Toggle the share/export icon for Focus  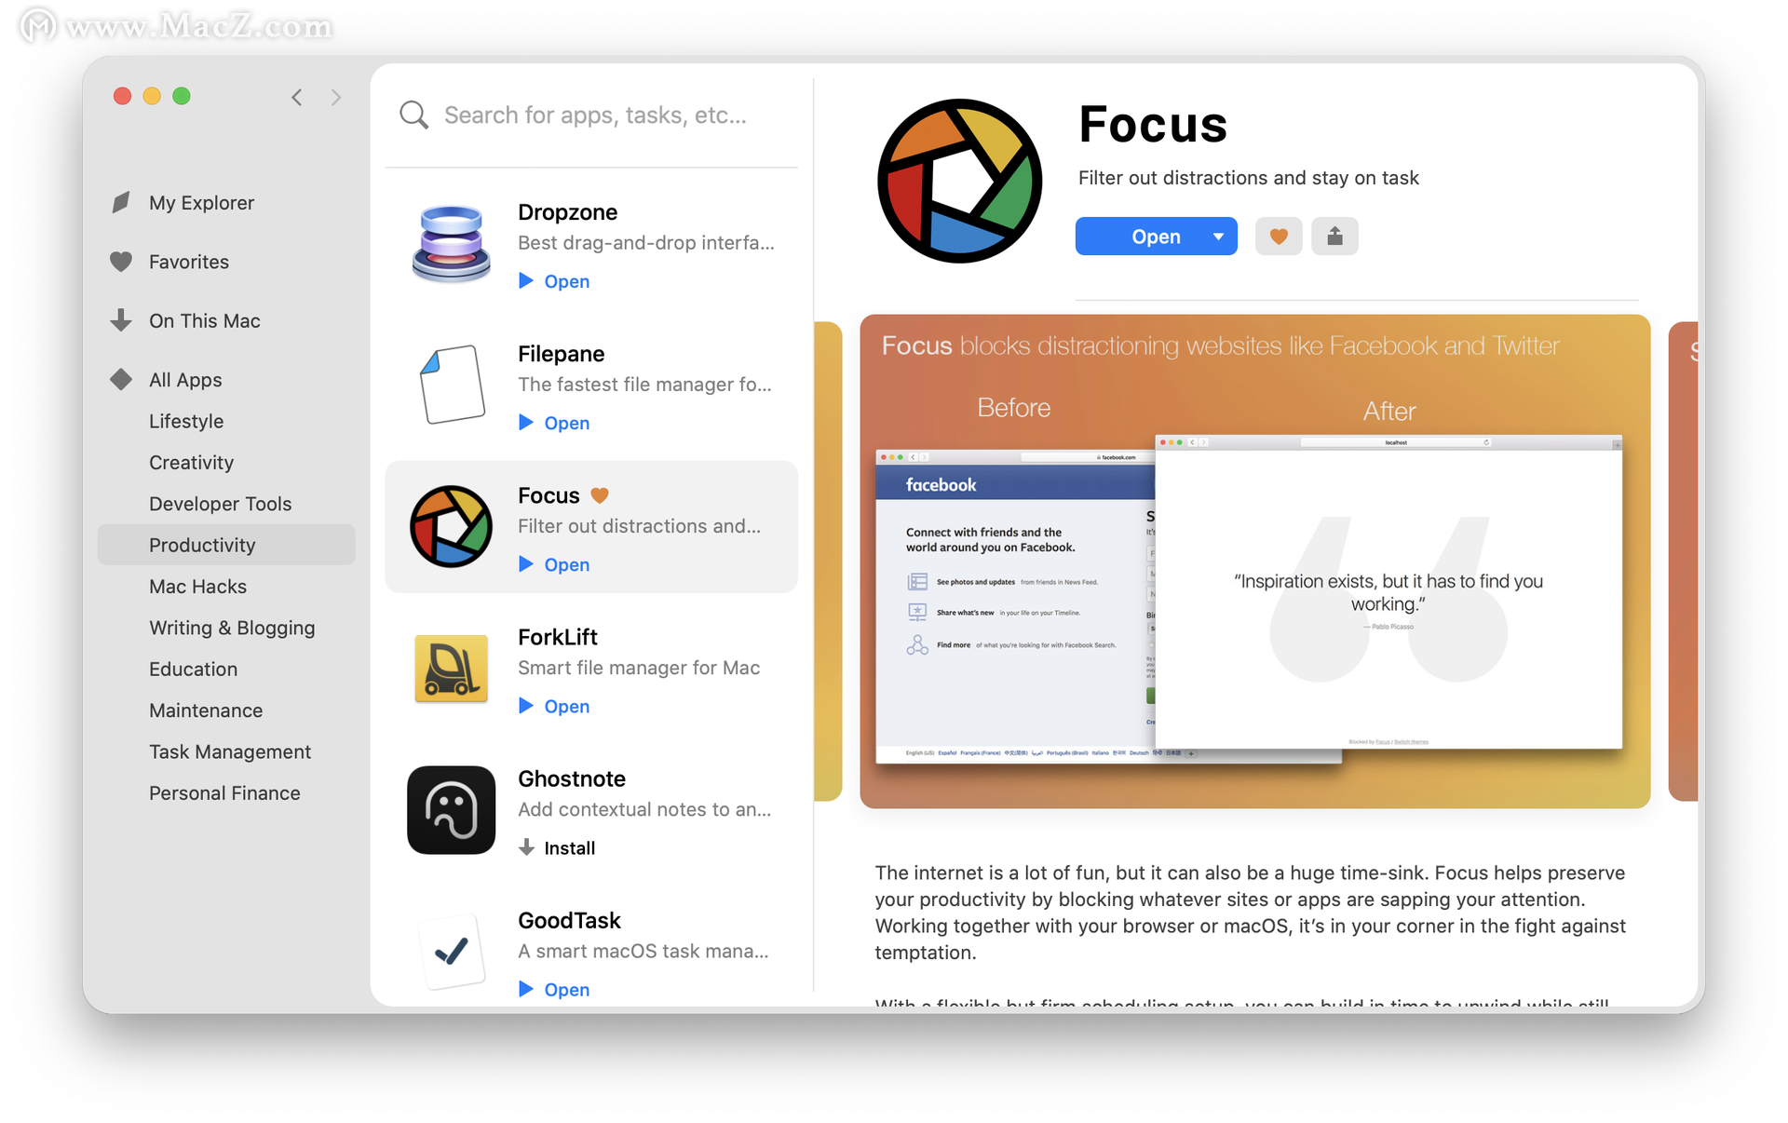(1334, 236)
